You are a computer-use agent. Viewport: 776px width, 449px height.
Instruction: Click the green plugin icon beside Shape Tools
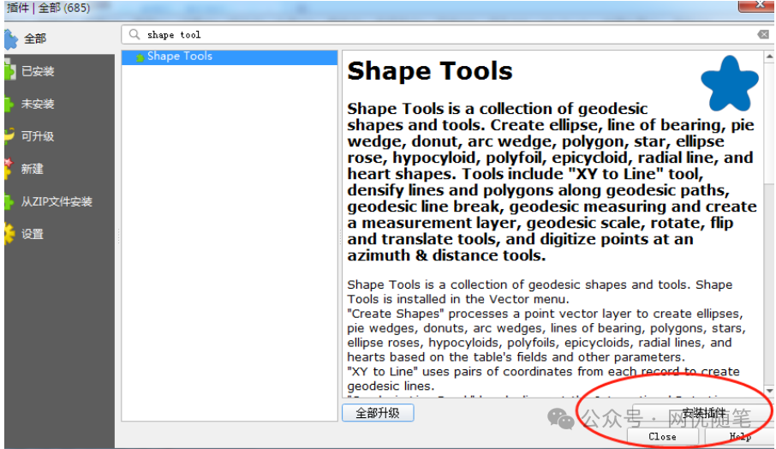[x=140, y=58]
